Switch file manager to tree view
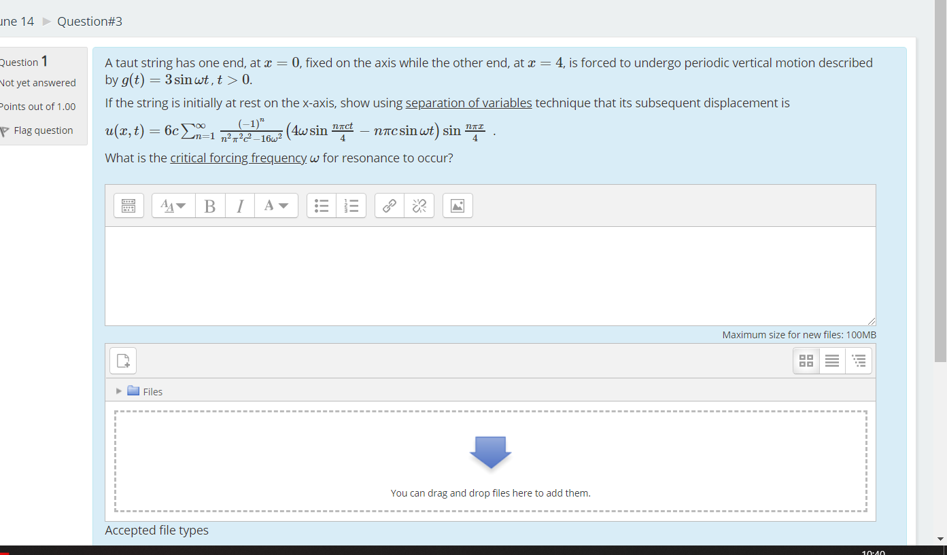Screen dimensions: 947x555 [x=858, y=360]
